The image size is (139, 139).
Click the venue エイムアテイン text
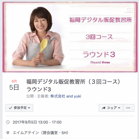(26, 133)
